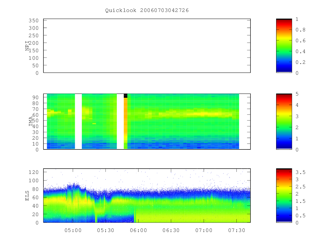Click the 90 tick on IMA axis
Viewport: 334px width, 250px height.
35,97
